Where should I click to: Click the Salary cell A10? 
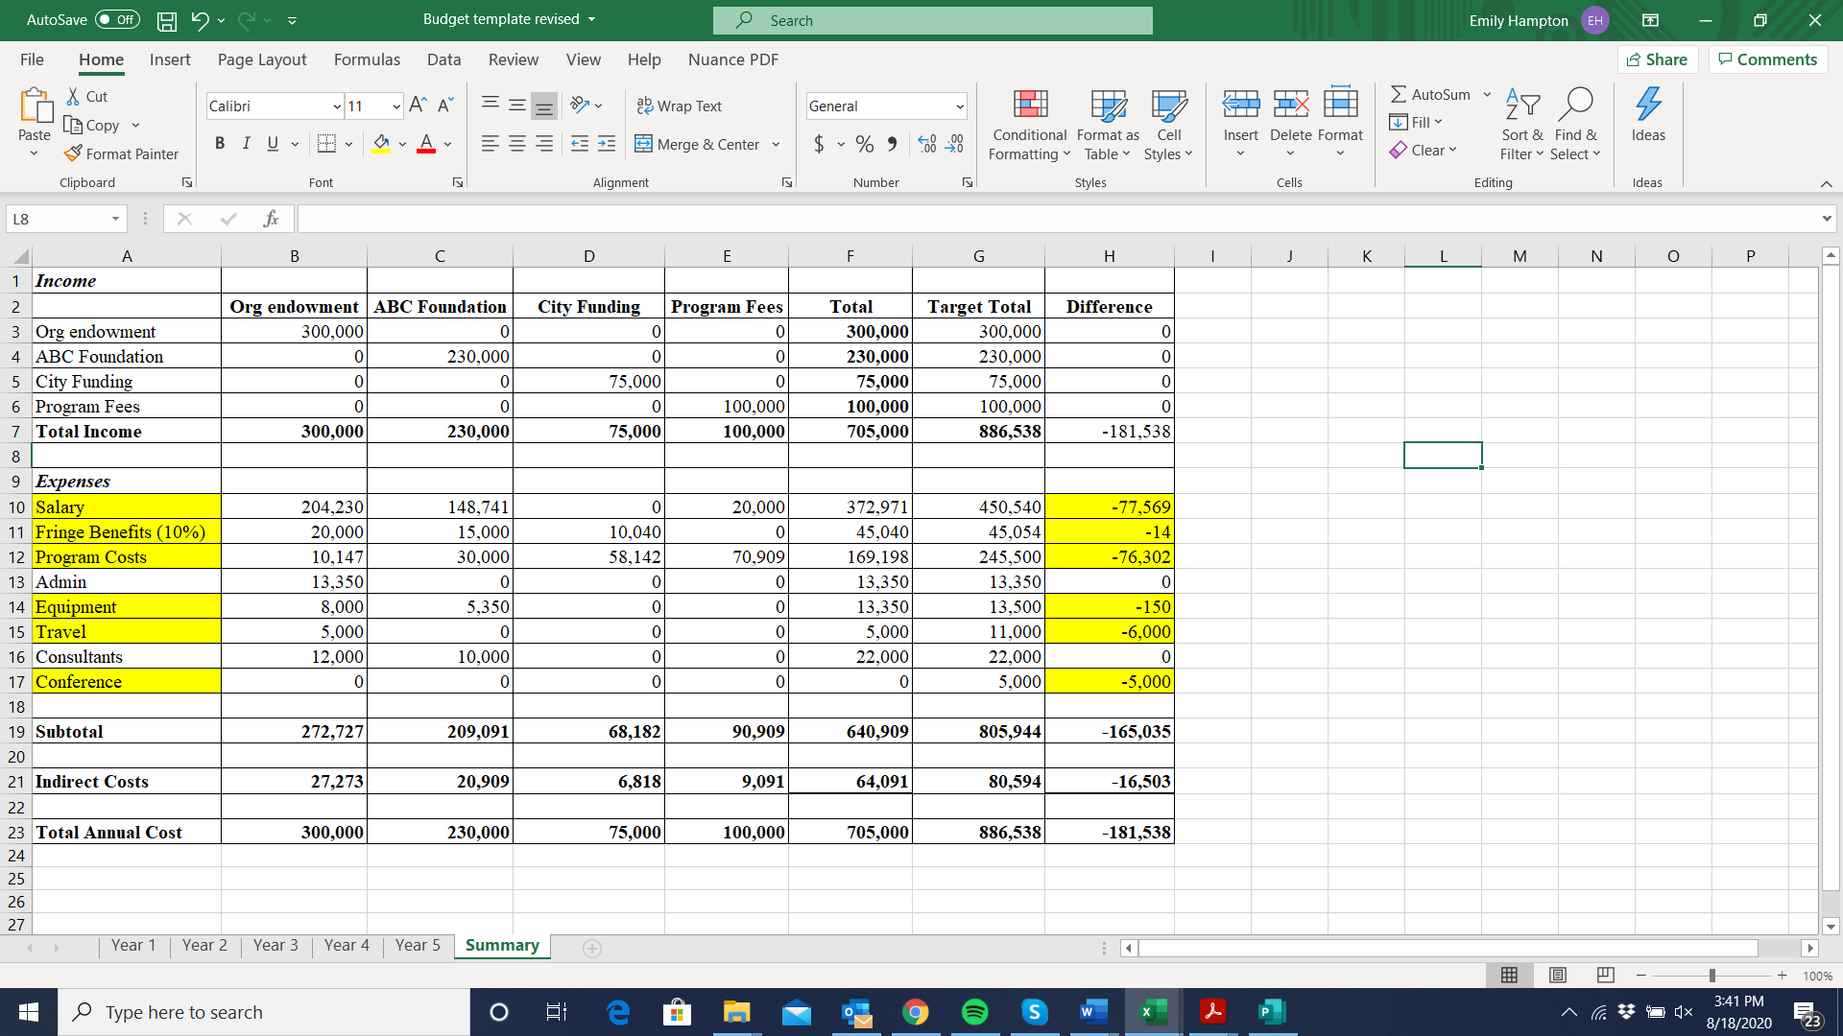coord(127,506)
